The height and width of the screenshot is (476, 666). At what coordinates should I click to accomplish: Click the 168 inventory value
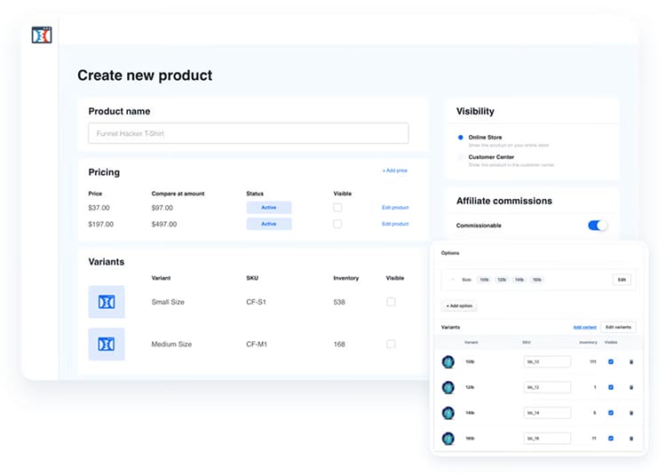click(339, 344)
